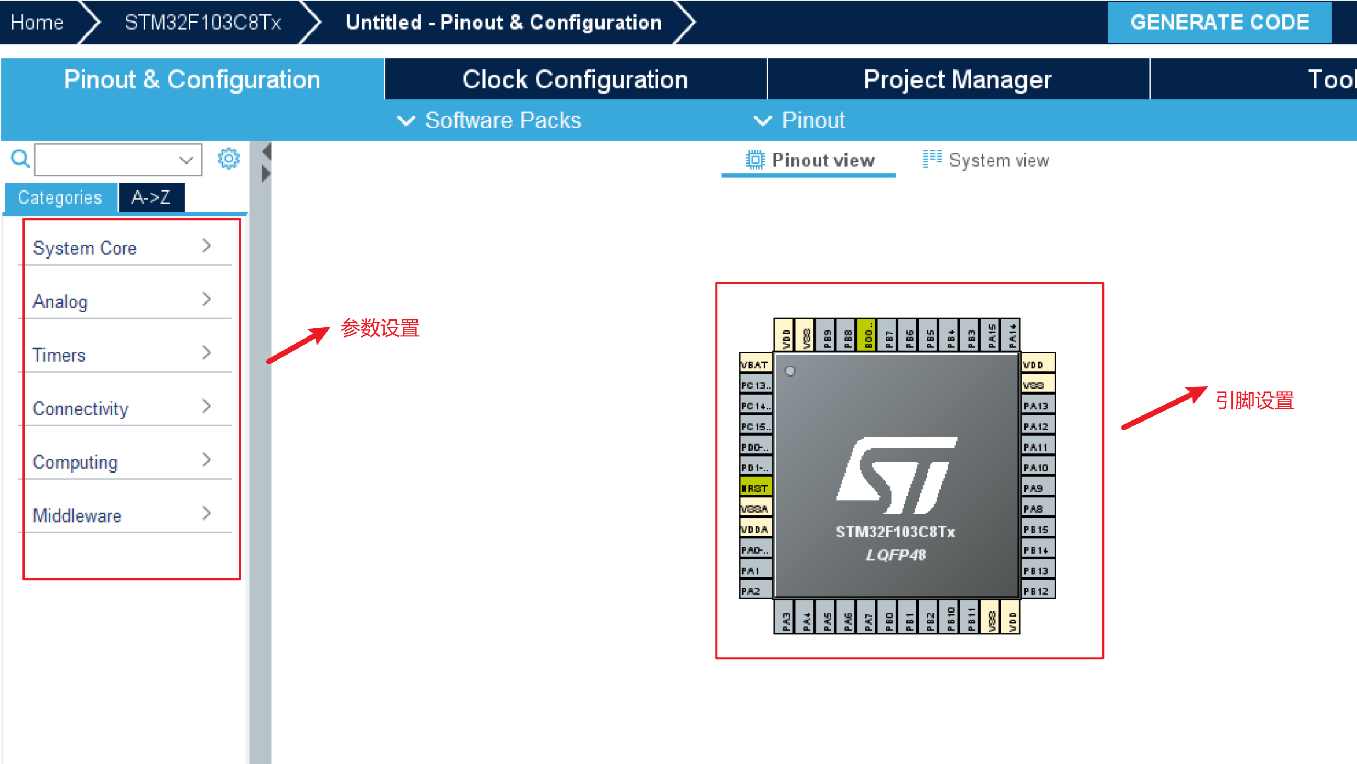Expand panel with right triangle arrow
Viewport: 1357px width, 764px height.
[267, 174]
